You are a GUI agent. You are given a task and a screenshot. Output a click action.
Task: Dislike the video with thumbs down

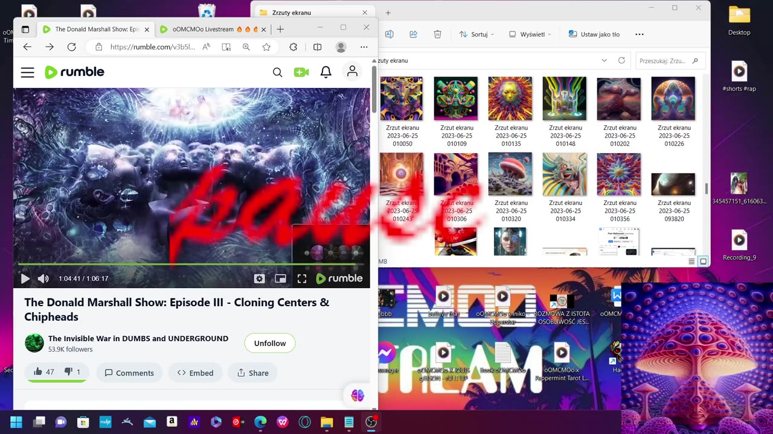tap(72, 372)
